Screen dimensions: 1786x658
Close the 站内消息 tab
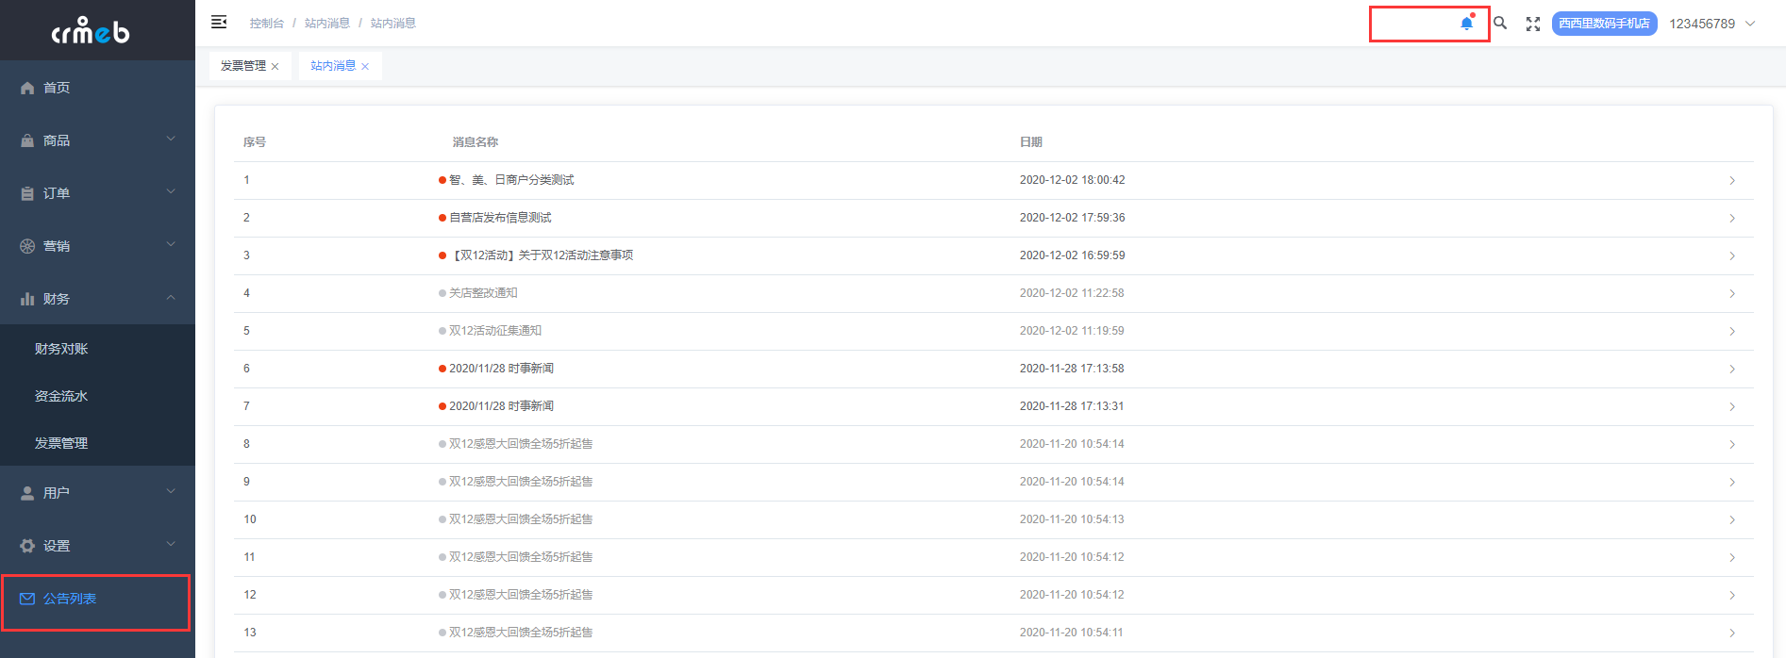tap(365, 66)
